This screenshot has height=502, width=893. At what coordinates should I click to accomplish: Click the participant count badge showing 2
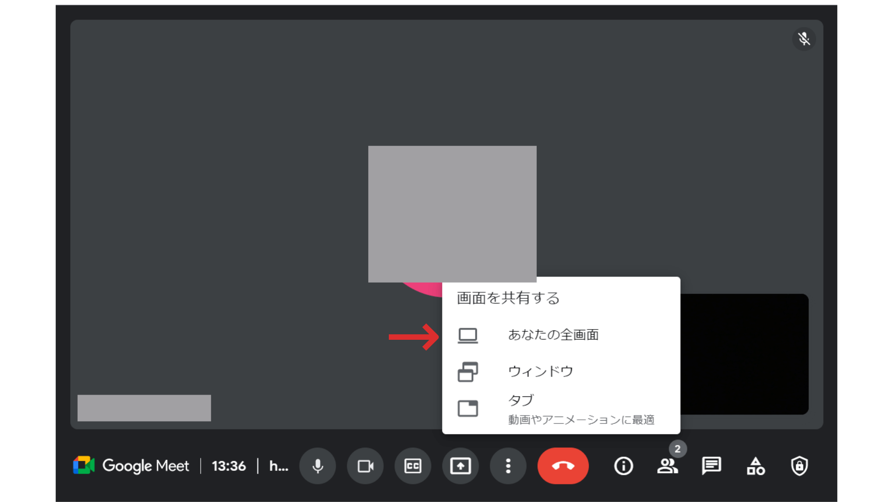[678, 449]
